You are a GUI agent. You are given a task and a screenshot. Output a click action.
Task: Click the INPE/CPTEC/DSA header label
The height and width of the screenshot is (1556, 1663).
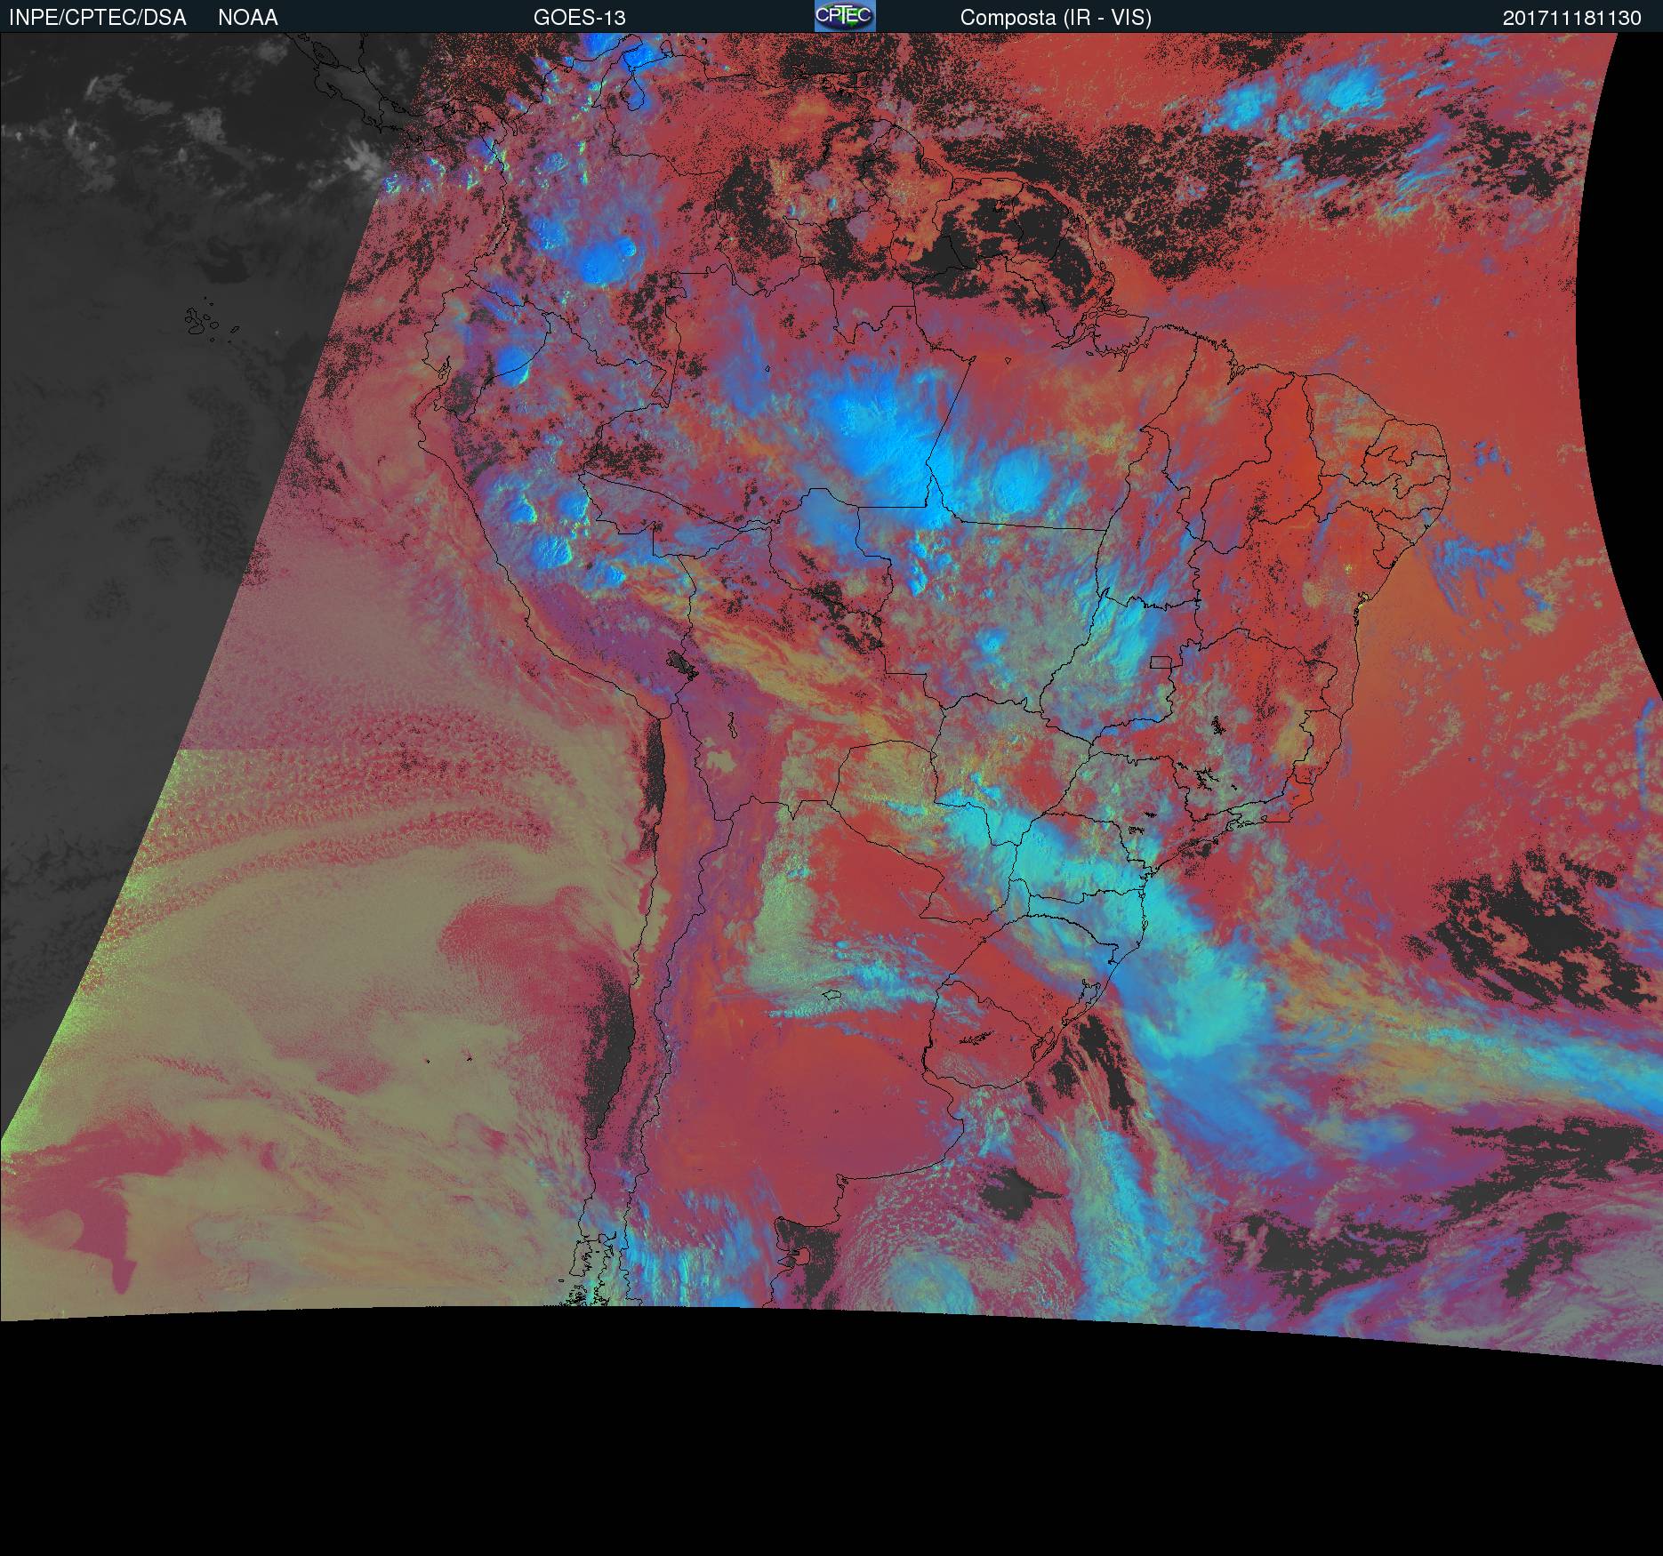coord(97,18)
